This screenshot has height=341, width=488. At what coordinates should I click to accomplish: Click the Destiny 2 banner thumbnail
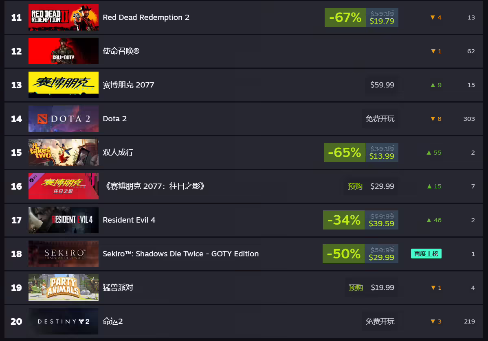click(x=63, y=321)
